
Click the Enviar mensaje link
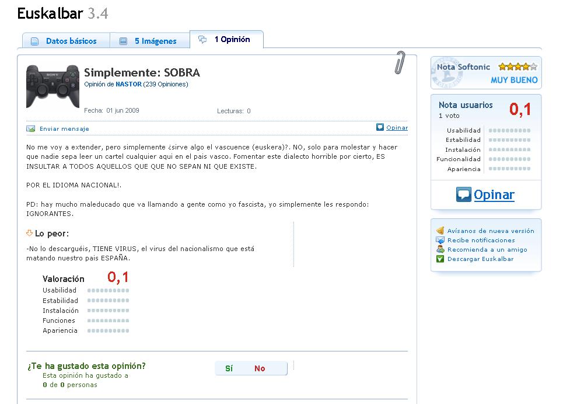tap(64, 128)
